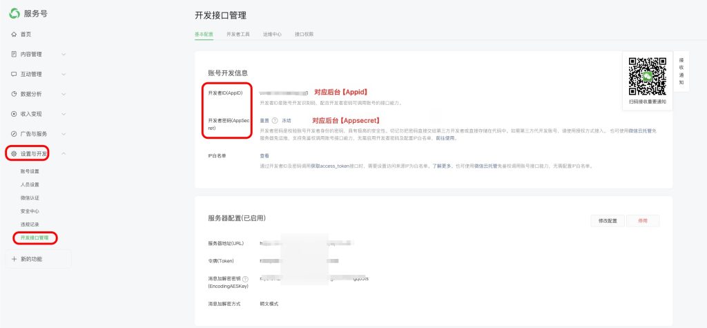Click the QR code image

pyautogui.click(x=647, y=76)
